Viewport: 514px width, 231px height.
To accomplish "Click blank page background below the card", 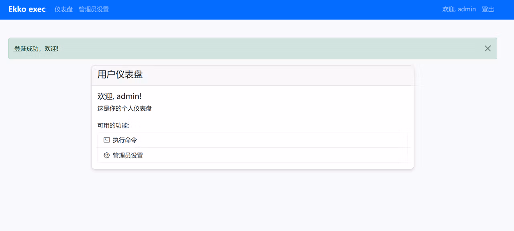I will click(257, 201).
